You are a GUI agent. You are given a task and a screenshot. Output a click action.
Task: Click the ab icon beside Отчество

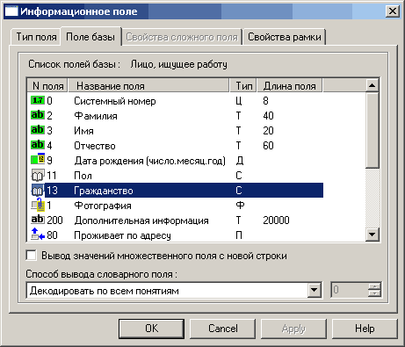click(38, 145)
